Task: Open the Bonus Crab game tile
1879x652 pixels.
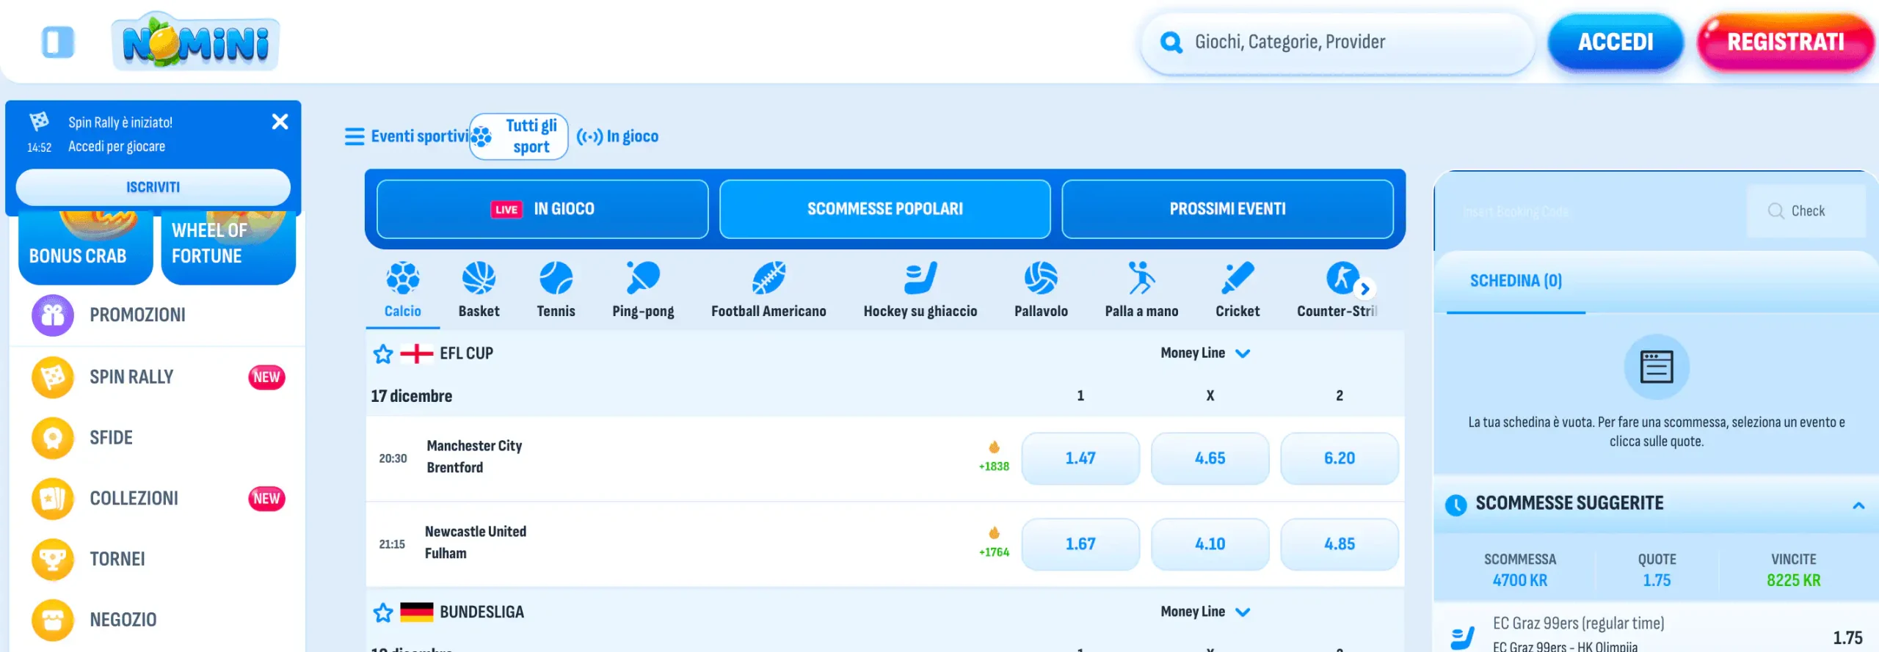Action: (85, 248)
